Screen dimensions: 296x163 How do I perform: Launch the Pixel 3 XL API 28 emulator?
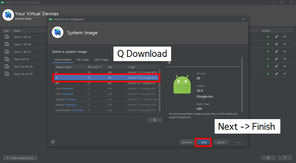268,66
